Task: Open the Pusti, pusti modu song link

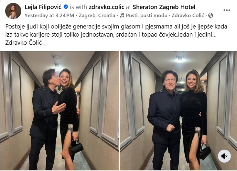Action: (x=146, y=16)
